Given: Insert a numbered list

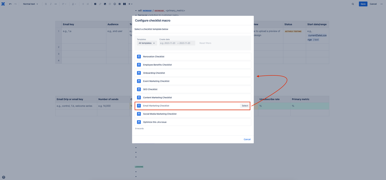Looking at the screenshot, I should click(88, 4).
